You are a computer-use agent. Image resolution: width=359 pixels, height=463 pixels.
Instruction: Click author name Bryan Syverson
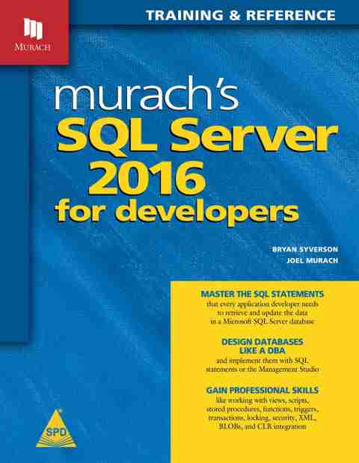coord(305,249)
